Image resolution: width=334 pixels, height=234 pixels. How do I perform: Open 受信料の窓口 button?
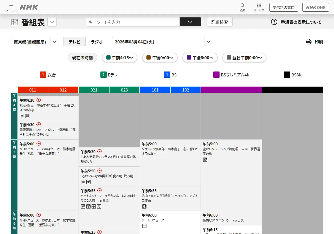[x=284, y=8]
